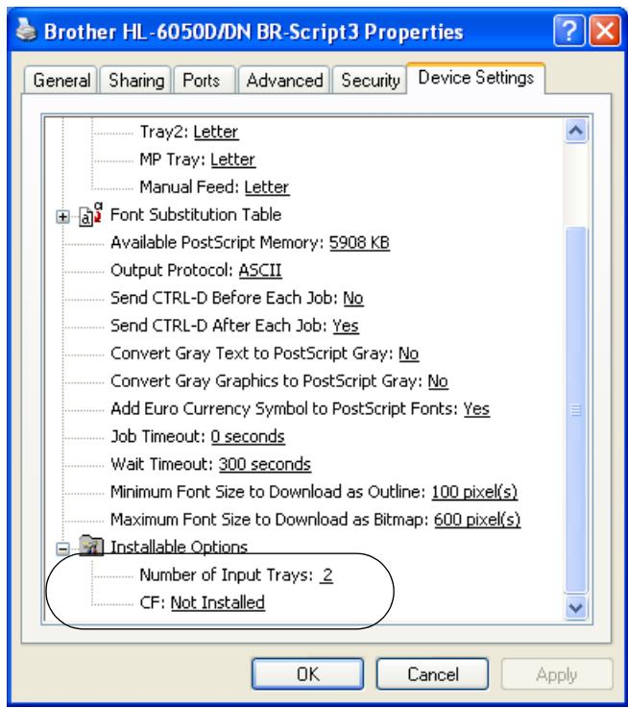
Task: Select Minimum Font Size to Download label
Action: pos(268,492)
